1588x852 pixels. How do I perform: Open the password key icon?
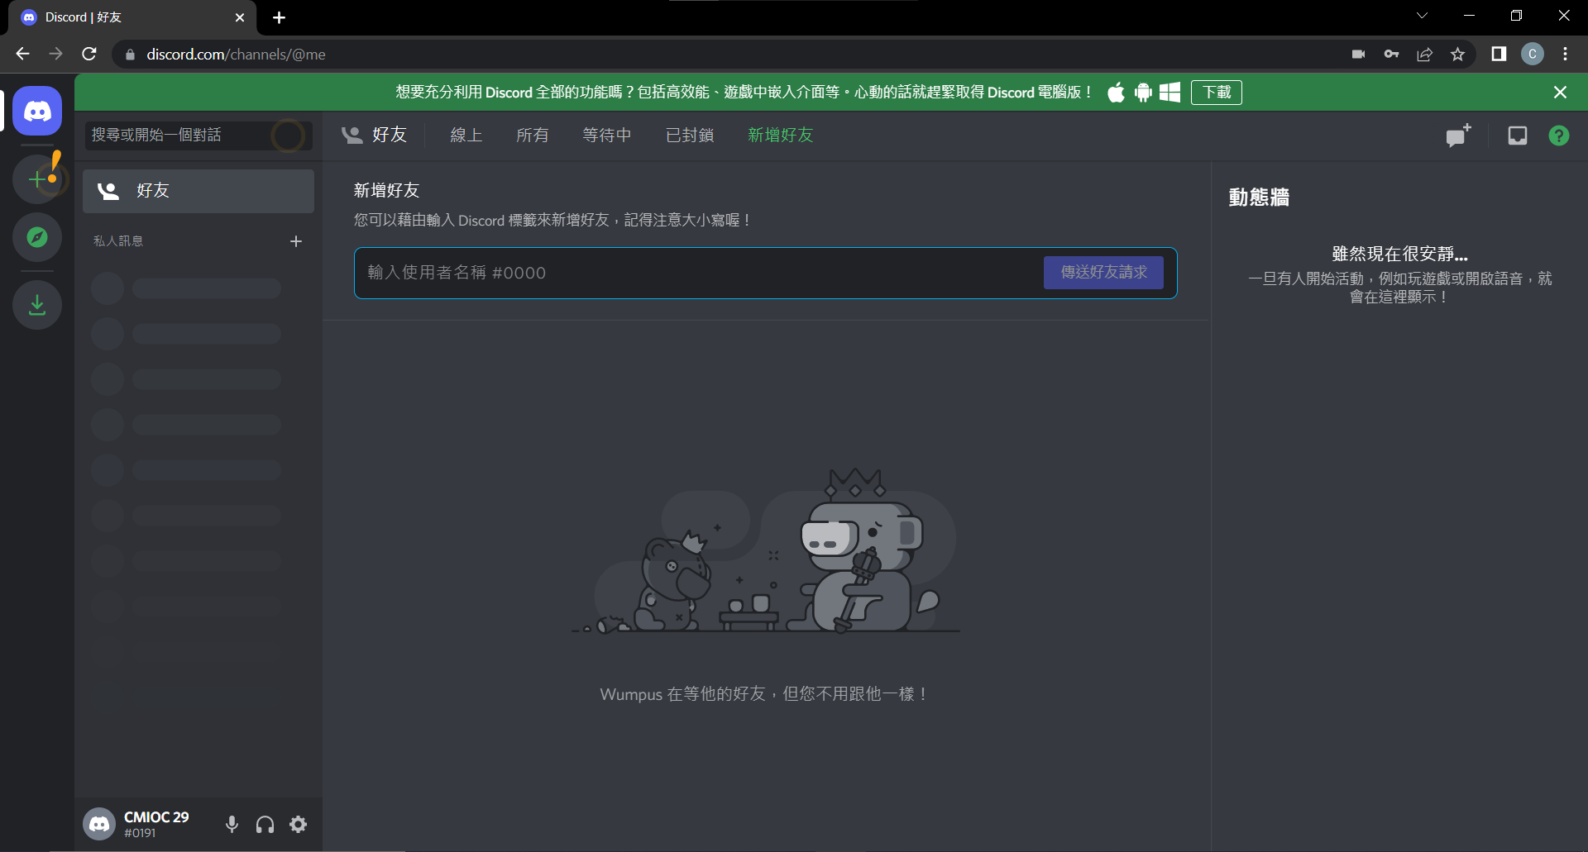[1391, 55]
